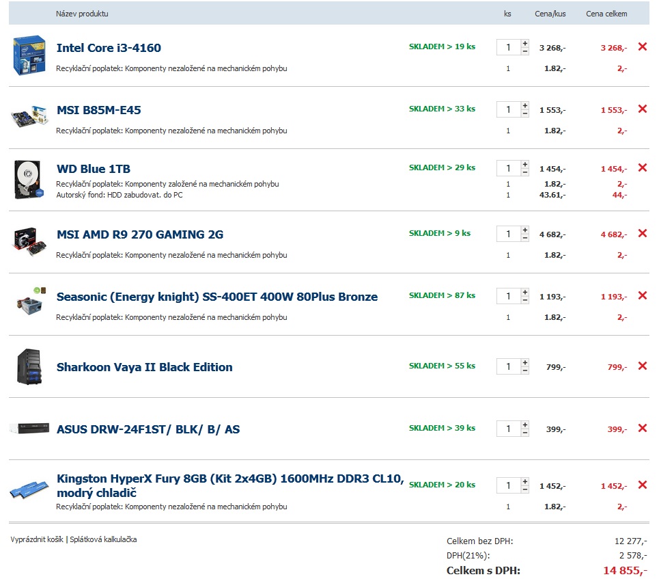Click the WD Blue hard drive thumbnail

click(x=29, y=179)
